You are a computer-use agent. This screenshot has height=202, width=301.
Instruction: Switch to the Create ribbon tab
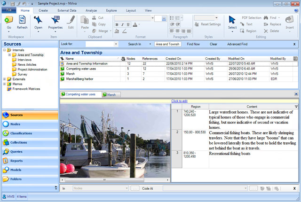pos(43,10)
